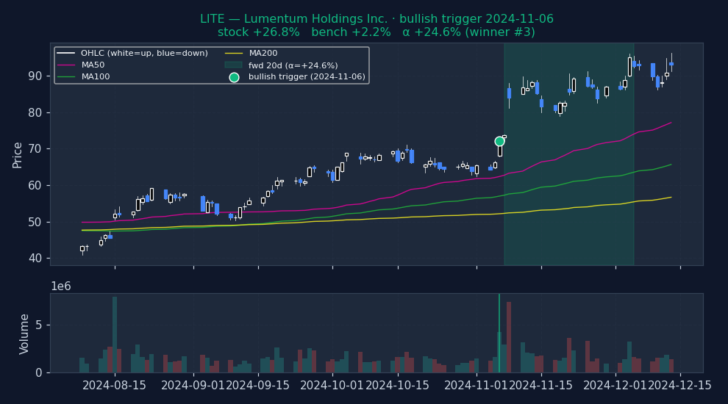Click the 2024-12-15 date label
Viewport: 728px width, 404px height.
click(680, 386)
